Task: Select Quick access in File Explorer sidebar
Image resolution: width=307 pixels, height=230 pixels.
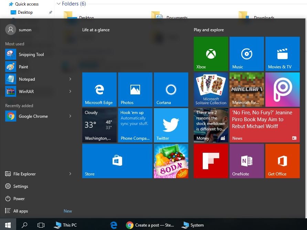Action: pyautogui.click(x=24, y=4)
